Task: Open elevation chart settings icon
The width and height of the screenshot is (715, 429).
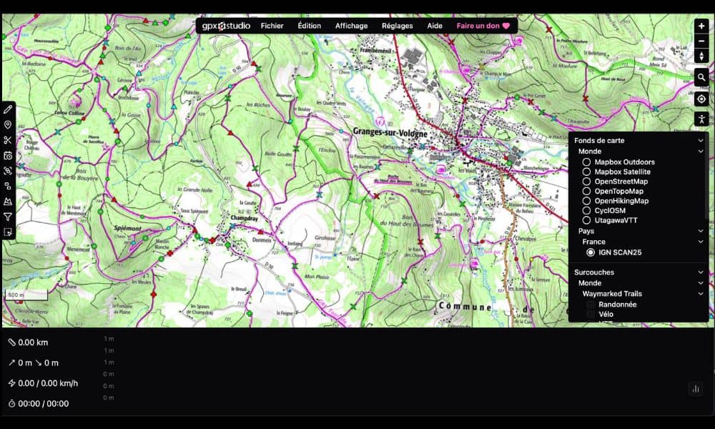Action: point(695,389)
